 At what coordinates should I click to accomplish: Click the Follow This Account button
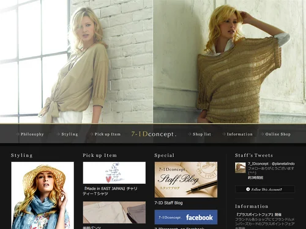[265, 189]
